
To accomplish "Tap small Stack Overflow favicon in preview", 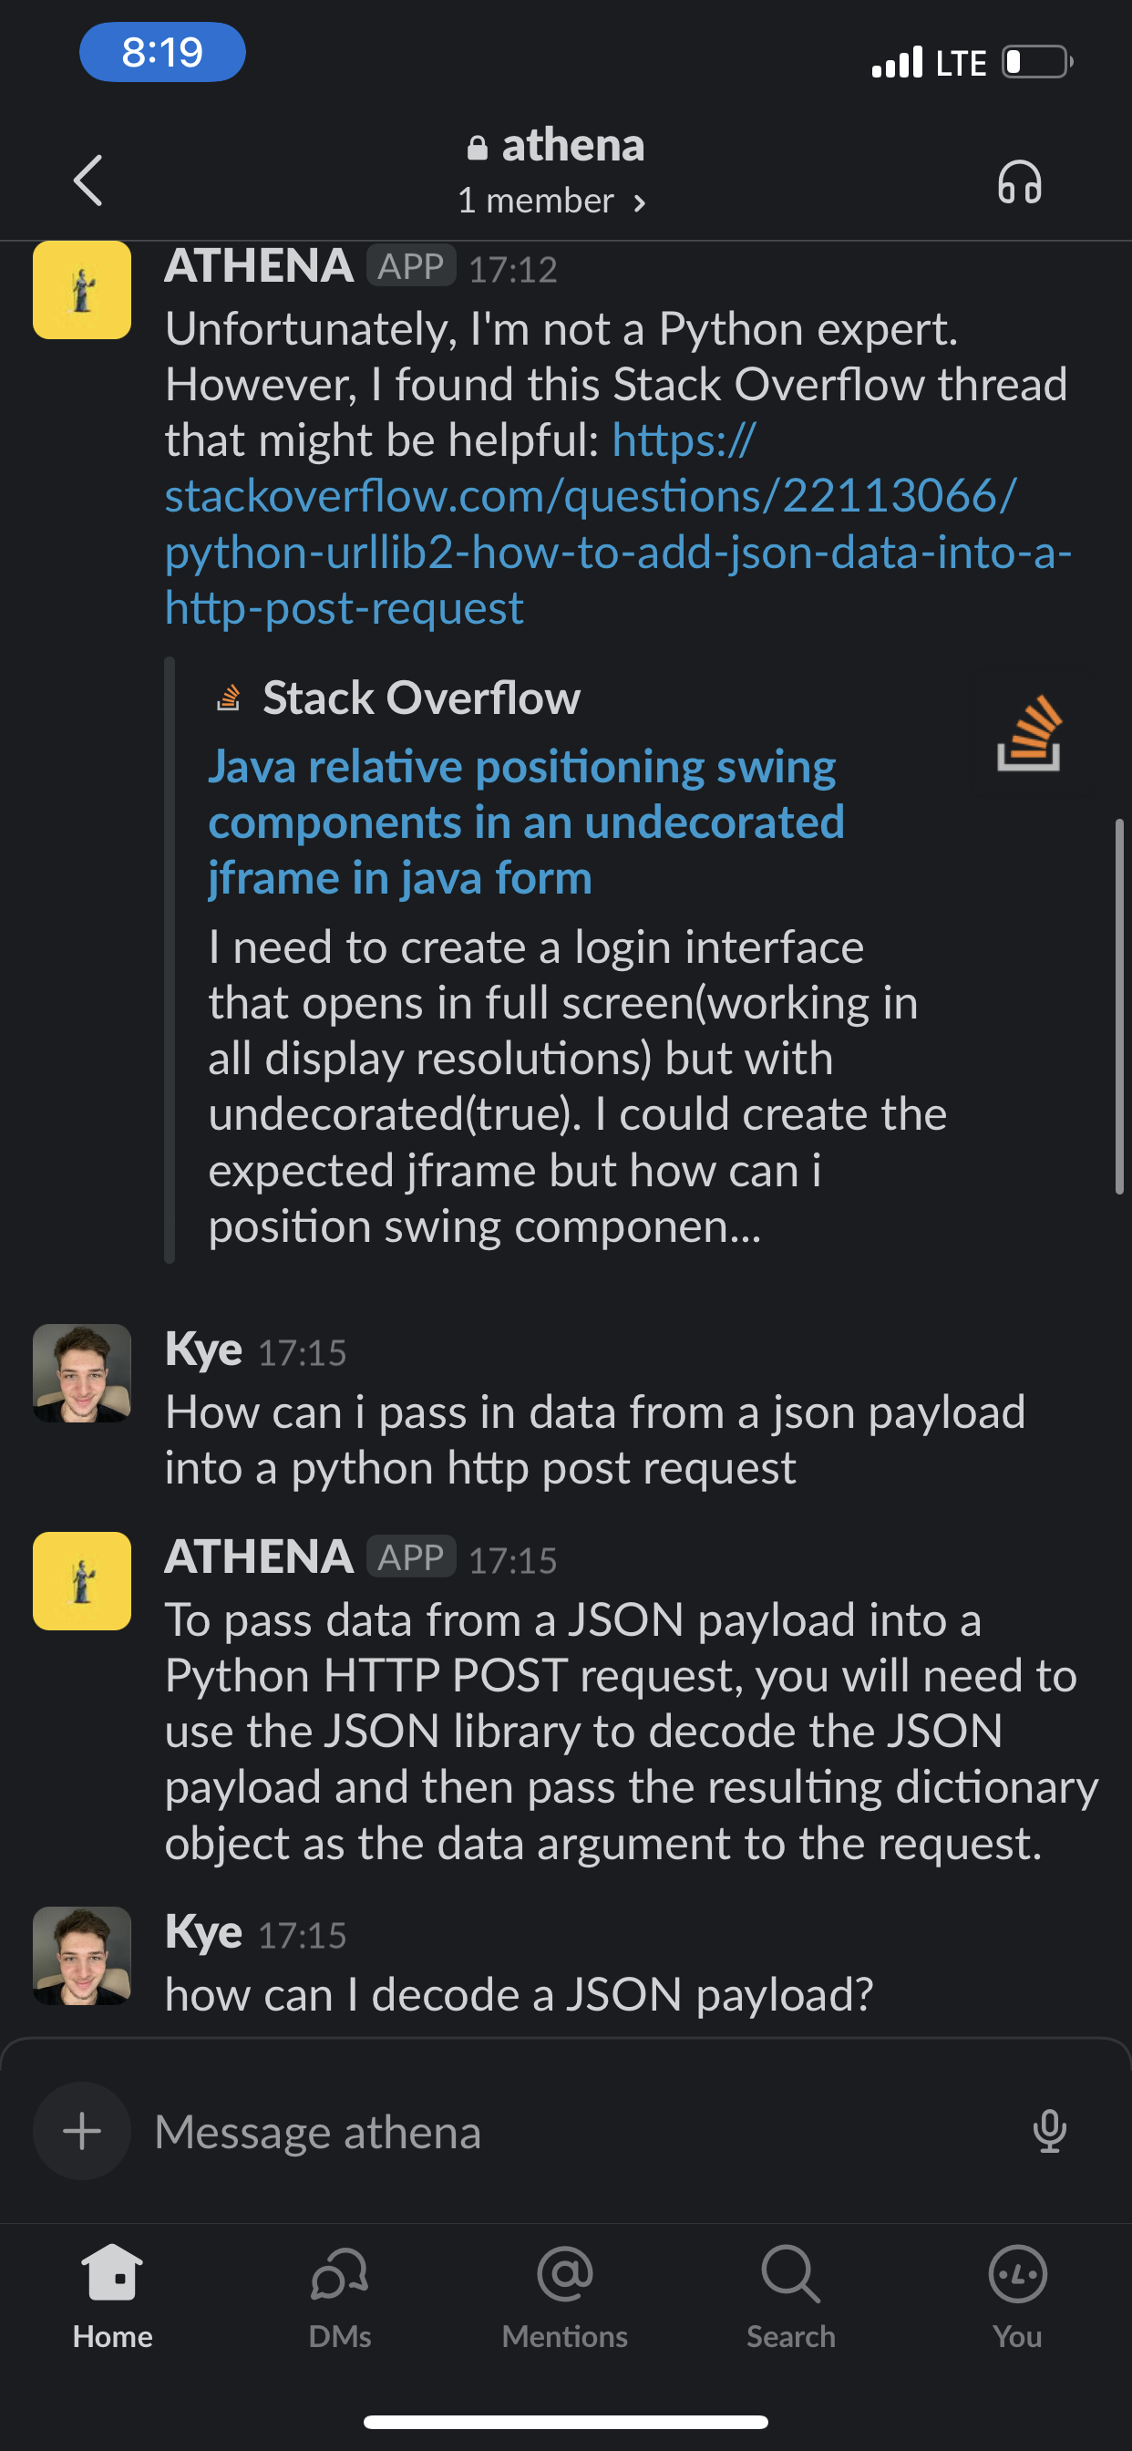I will tap(228, 698).
